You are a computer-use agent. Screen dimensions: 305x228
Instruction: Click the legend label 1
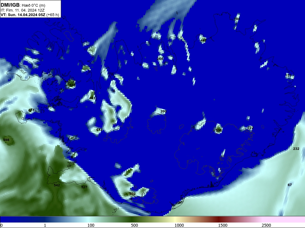pos(45,225)
